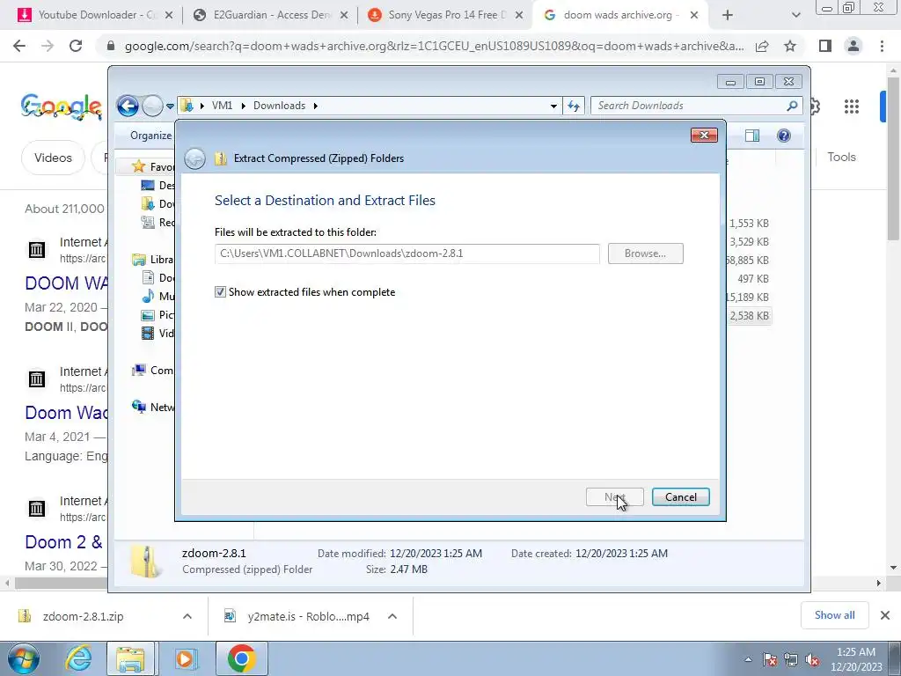This screenshot has width=901, height=676.
Task: Click Explorer refresh button
Action: click(x=574, y=106)
